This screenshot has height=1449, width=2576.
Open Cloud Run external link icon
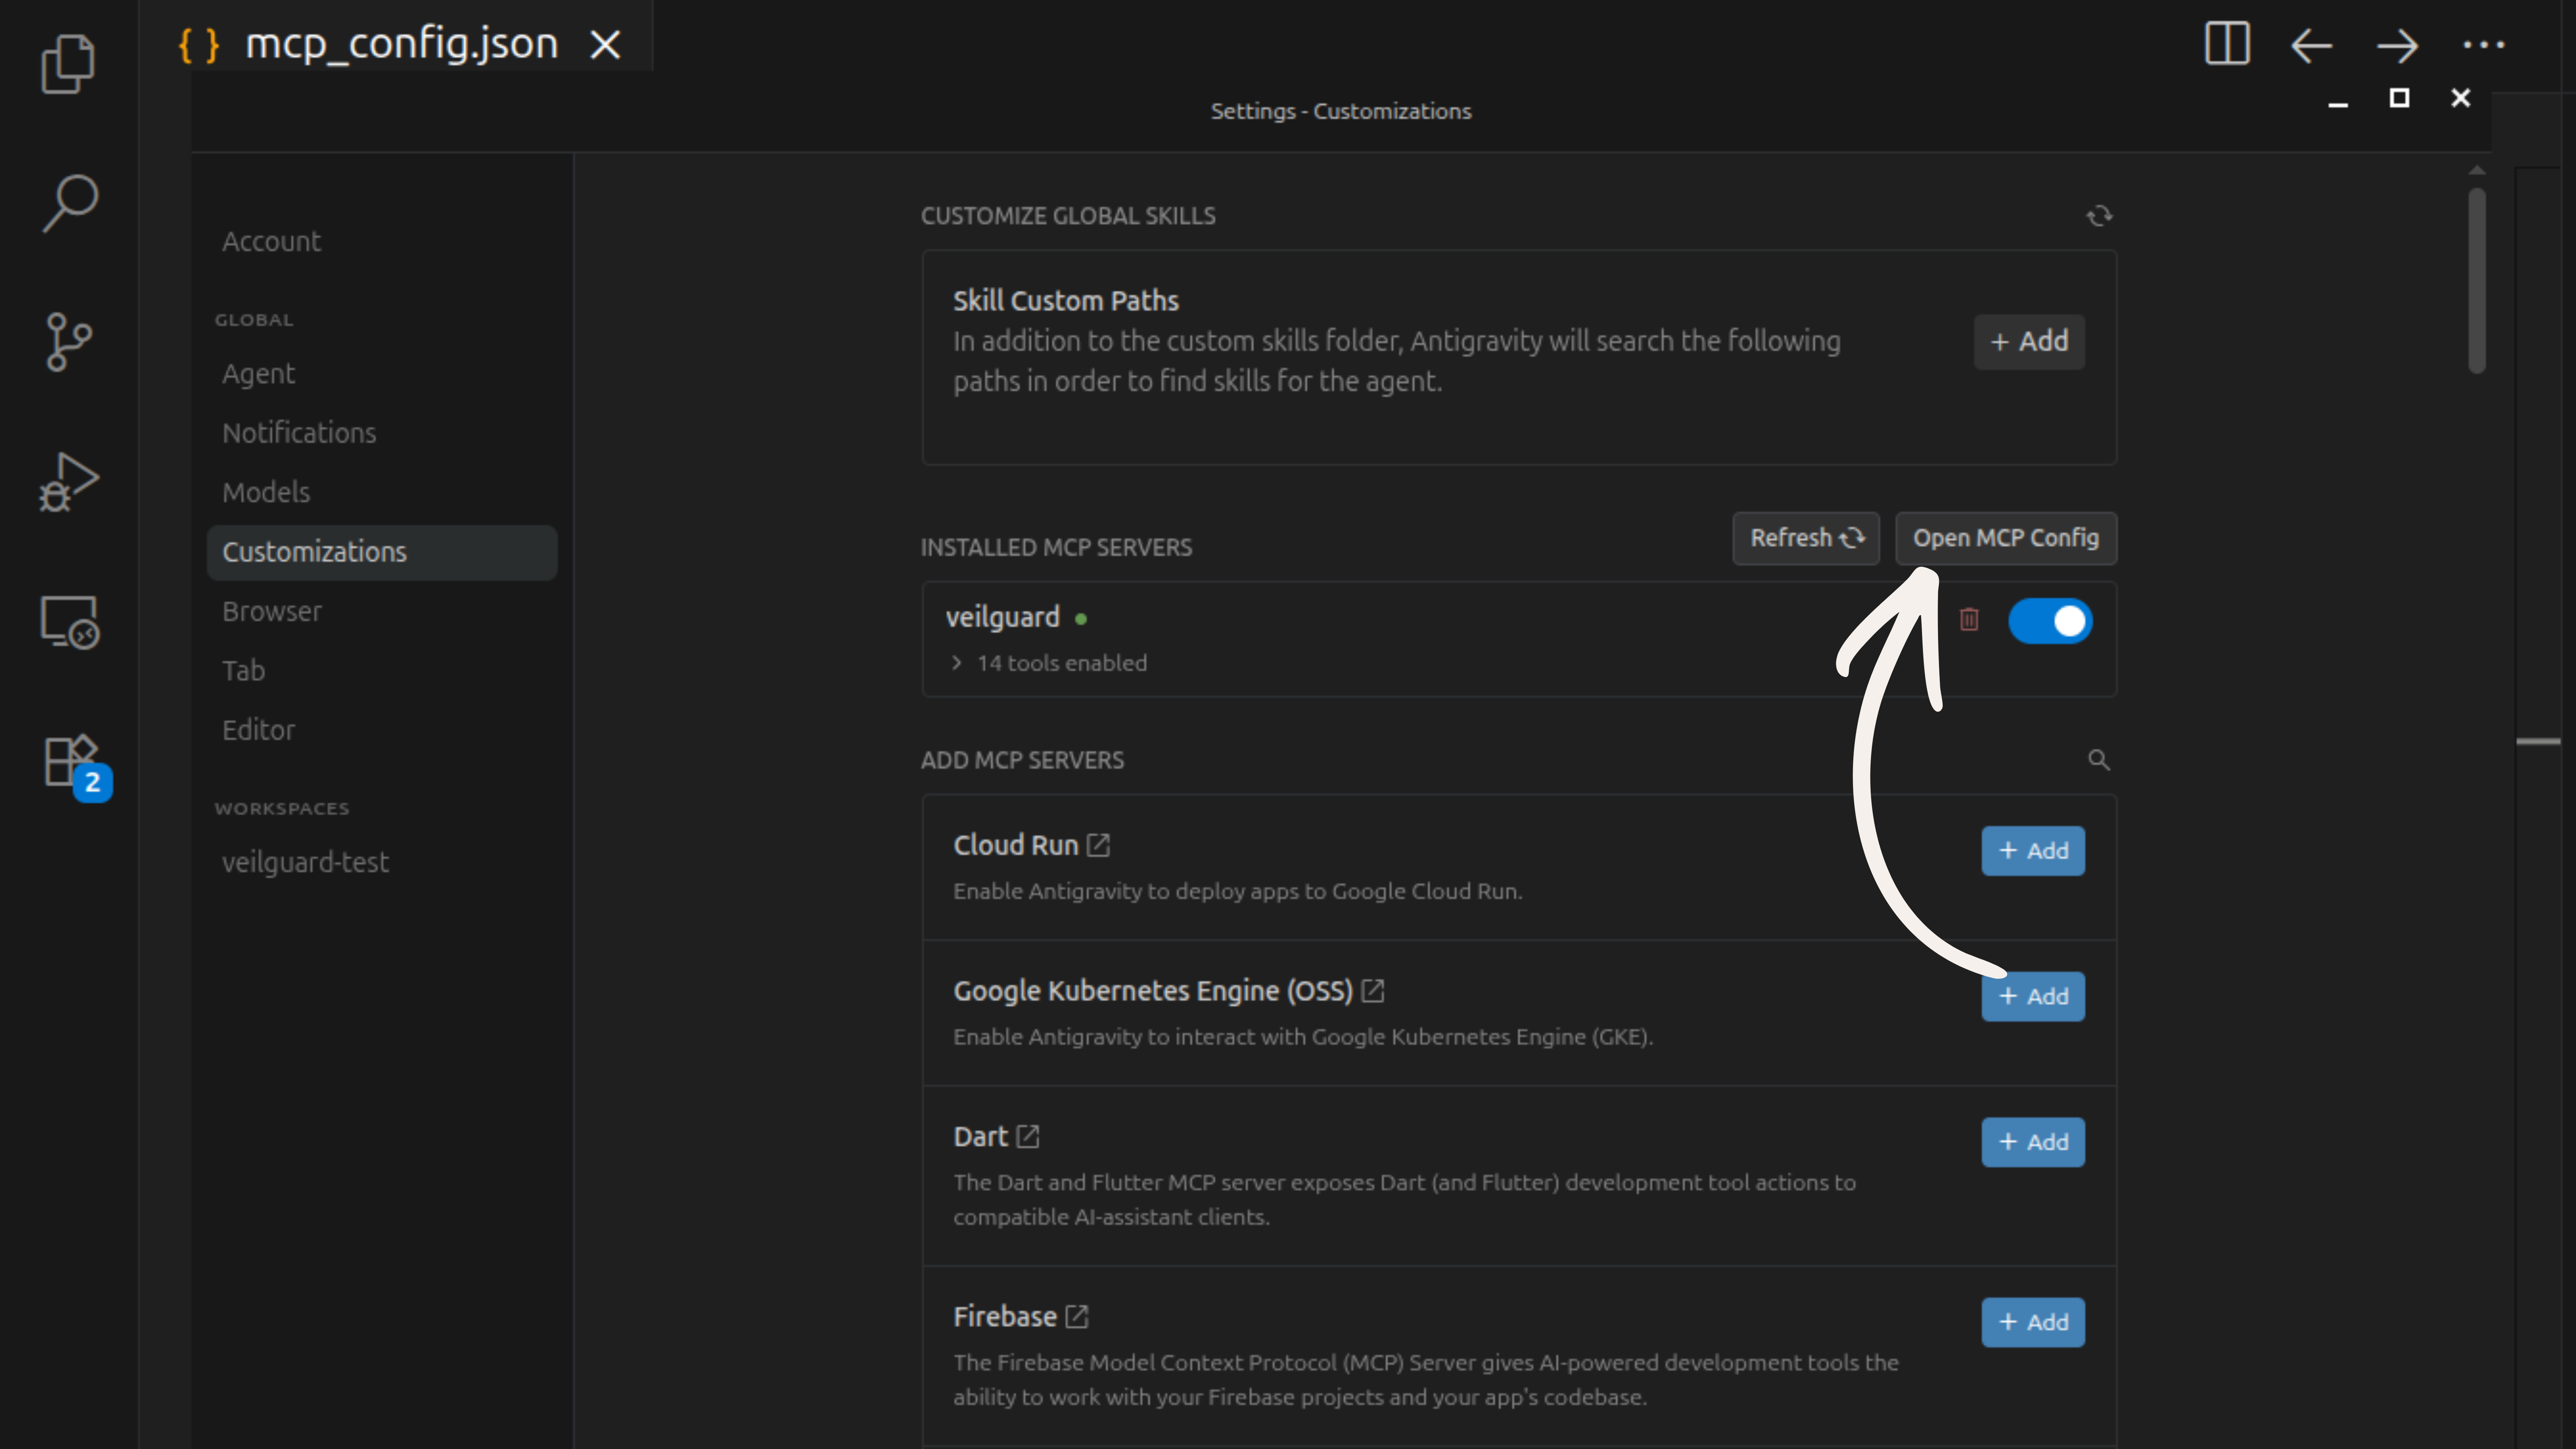[x=1098, y=845]
